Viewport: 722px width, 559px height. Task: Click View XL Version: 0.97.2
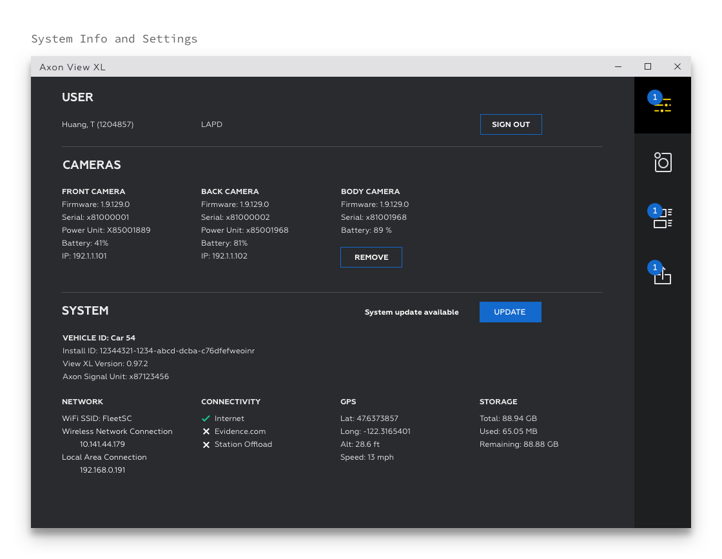pos(105,364)
